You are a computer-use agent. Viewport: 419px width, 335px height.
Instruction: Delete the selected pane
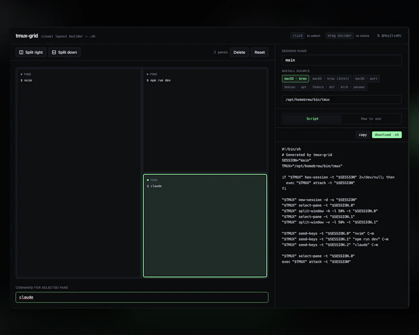coord(239,52)
